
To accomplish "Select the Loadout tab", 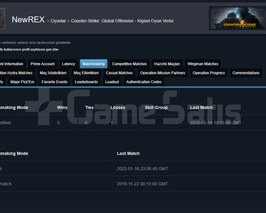I will tap(112, 82).
